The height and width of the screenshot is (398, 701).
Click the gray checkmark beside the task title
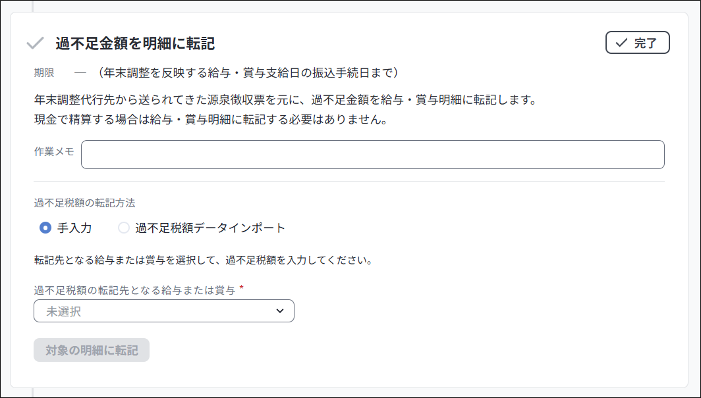35,43
